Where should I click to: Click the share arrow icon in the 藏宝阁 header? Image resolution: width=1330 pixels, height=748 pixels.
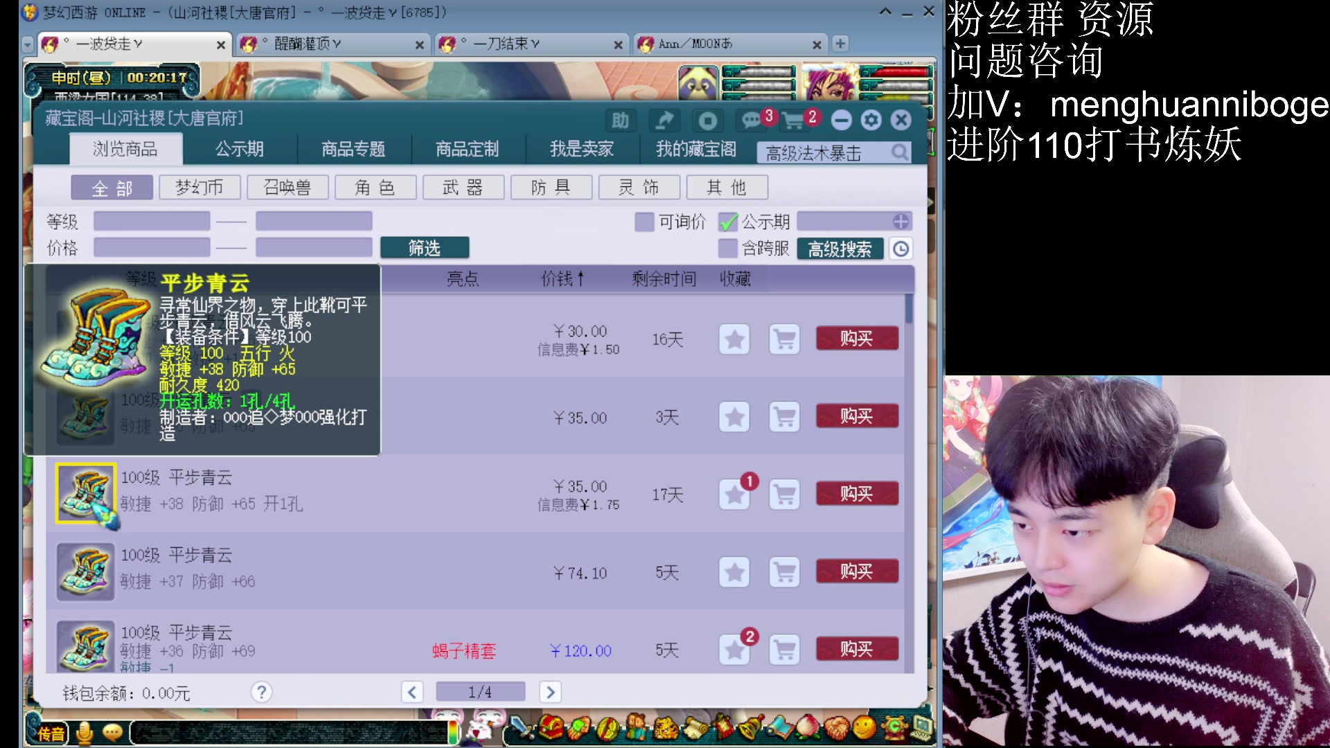pyautogui.click(x=664, y=121)
